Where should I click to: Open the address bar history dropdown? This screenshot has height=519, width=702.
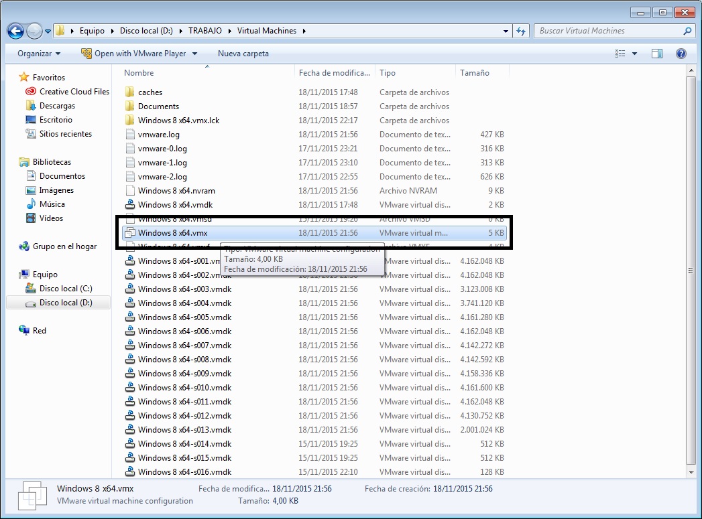coord(506,31)
